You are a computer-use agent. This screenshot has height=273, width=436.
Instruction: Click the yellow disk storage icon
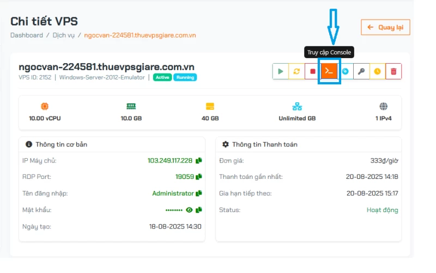(210, 106)
